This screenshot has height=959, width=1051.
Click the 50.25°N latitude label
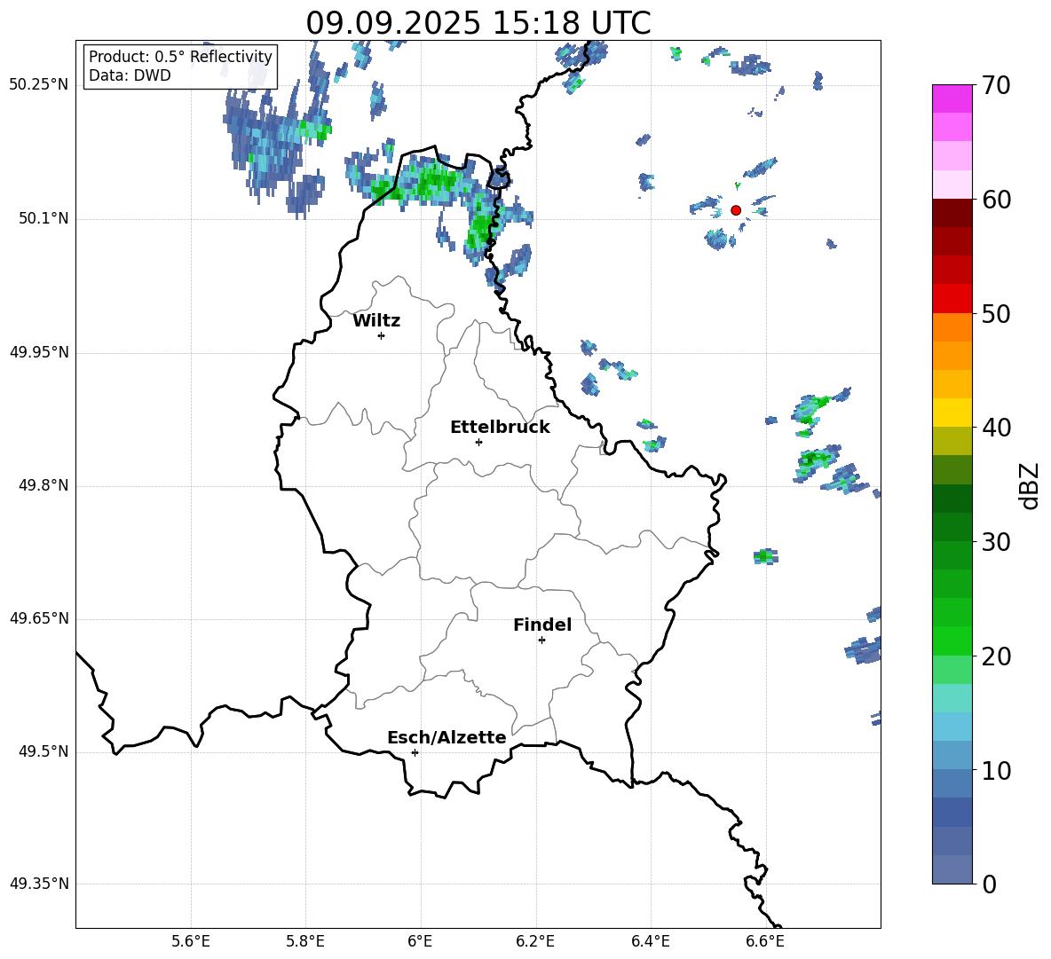click(39, 85)
